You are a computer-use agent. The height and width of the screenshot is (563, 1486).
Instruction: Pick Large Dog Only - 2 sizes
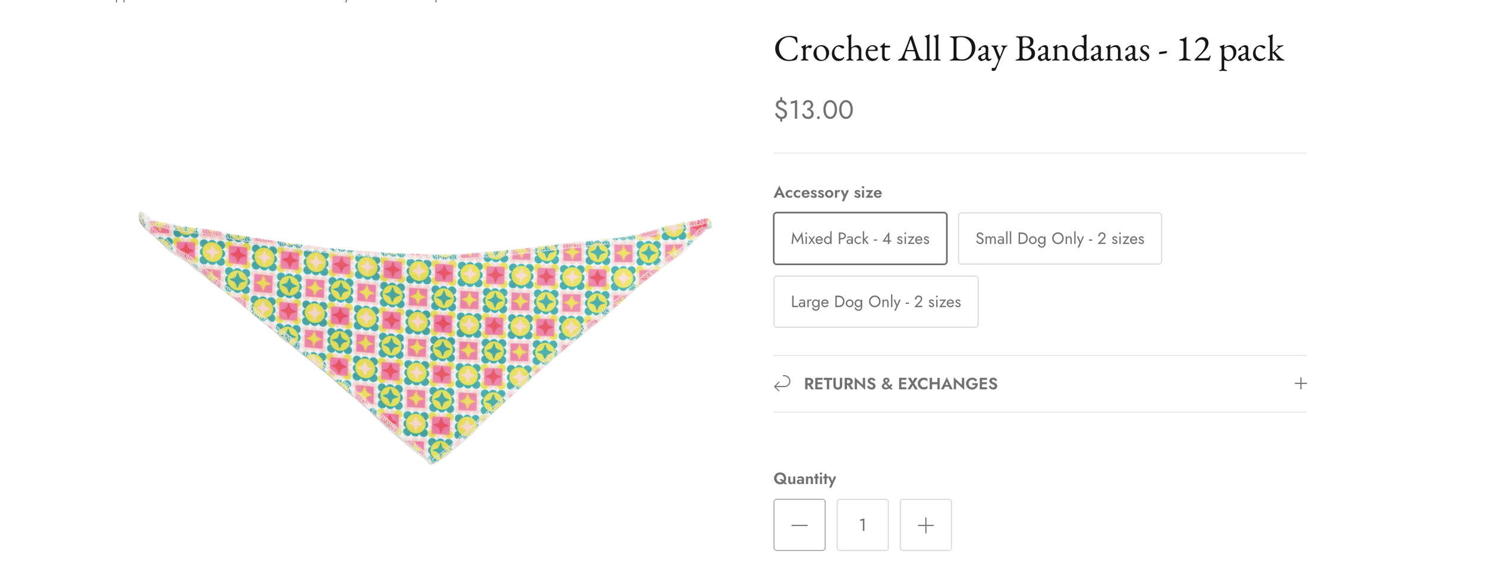(875, 301)
